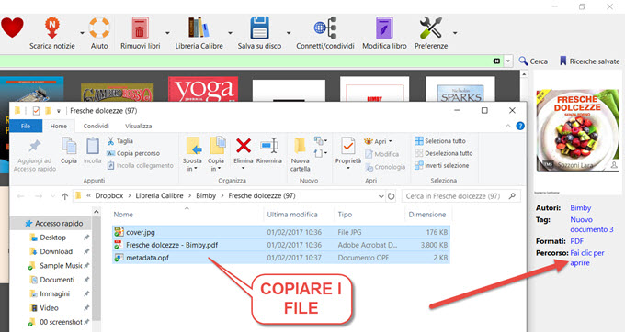Screen dimensions: 625x332
Task: Expand Scarica notizie dropdown arrow
Action: [82, 33]
